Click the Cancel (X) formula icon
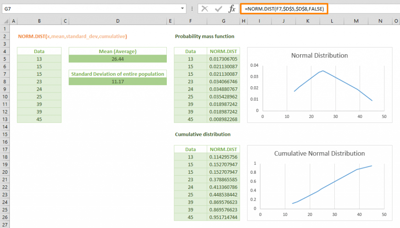The image size is (400, 228). [205, 9]
